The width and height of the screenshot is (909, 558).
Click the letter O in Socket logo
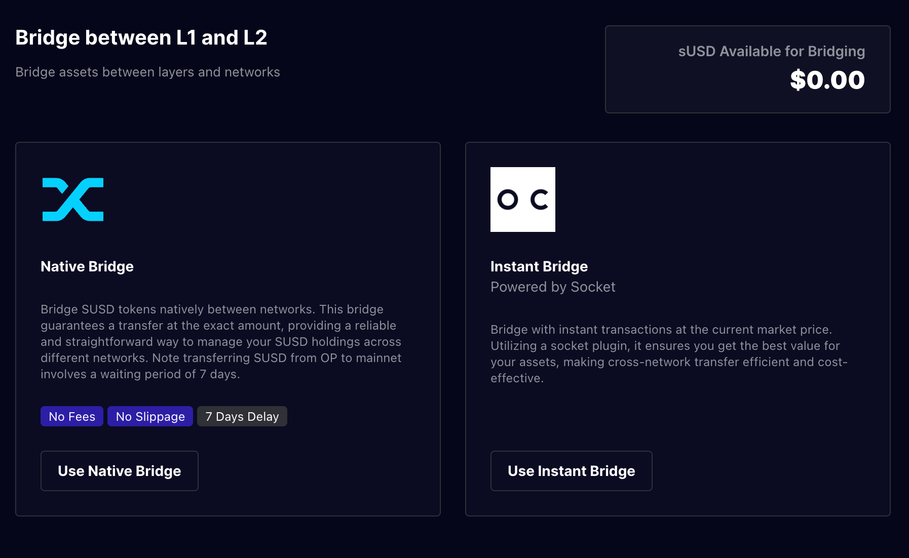508,200
